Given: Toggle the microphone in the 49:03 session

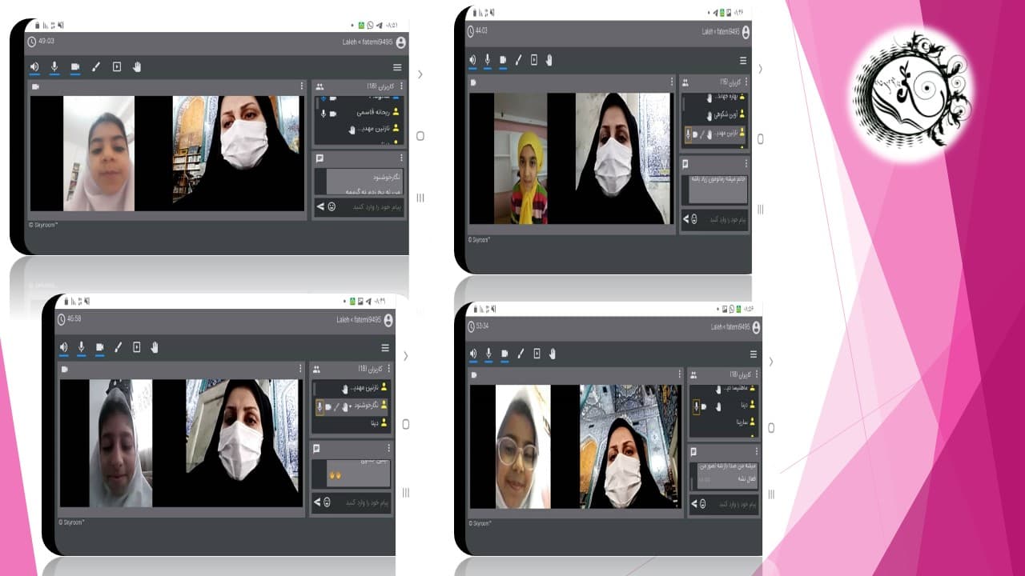Looking at the screenshot, I should click(x=54, y=67).
